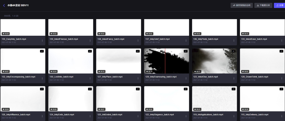
Task: Open three-dot menu for 132_InkyEncompassing_batch.mp4
Action: tap(42, 78)
